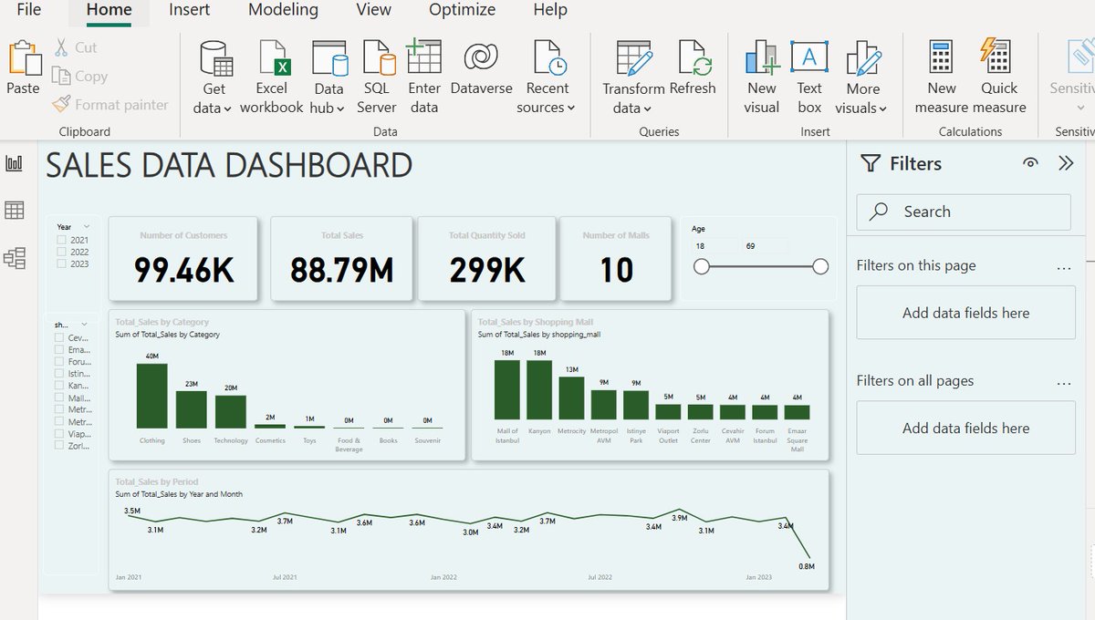
Task: Select the Total Sales card
Action: tap(342, 258)
